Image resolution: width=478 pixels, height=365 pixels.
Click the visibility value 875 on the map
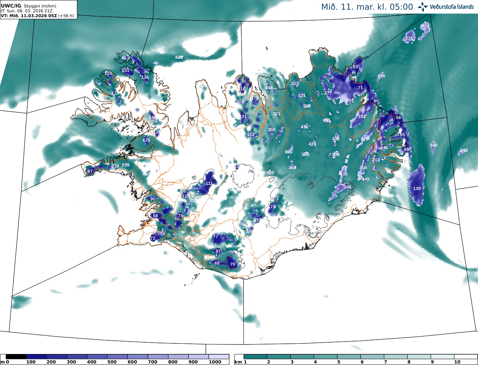click(179, 57)
